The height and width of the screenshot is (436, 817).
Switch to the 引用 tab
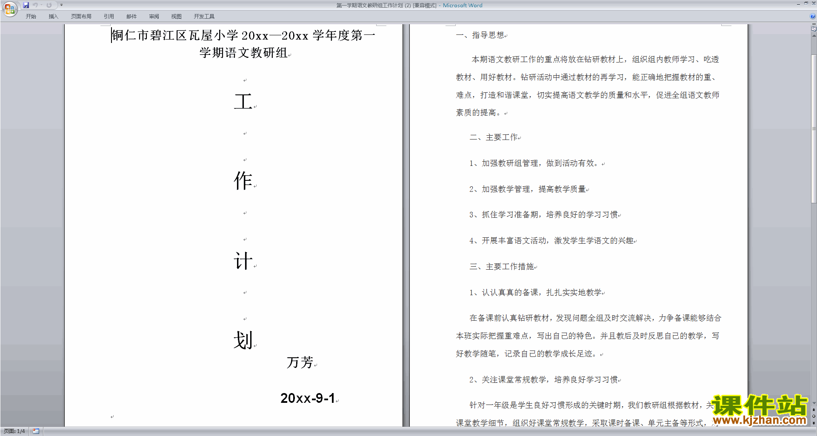(x=109, y=17)
